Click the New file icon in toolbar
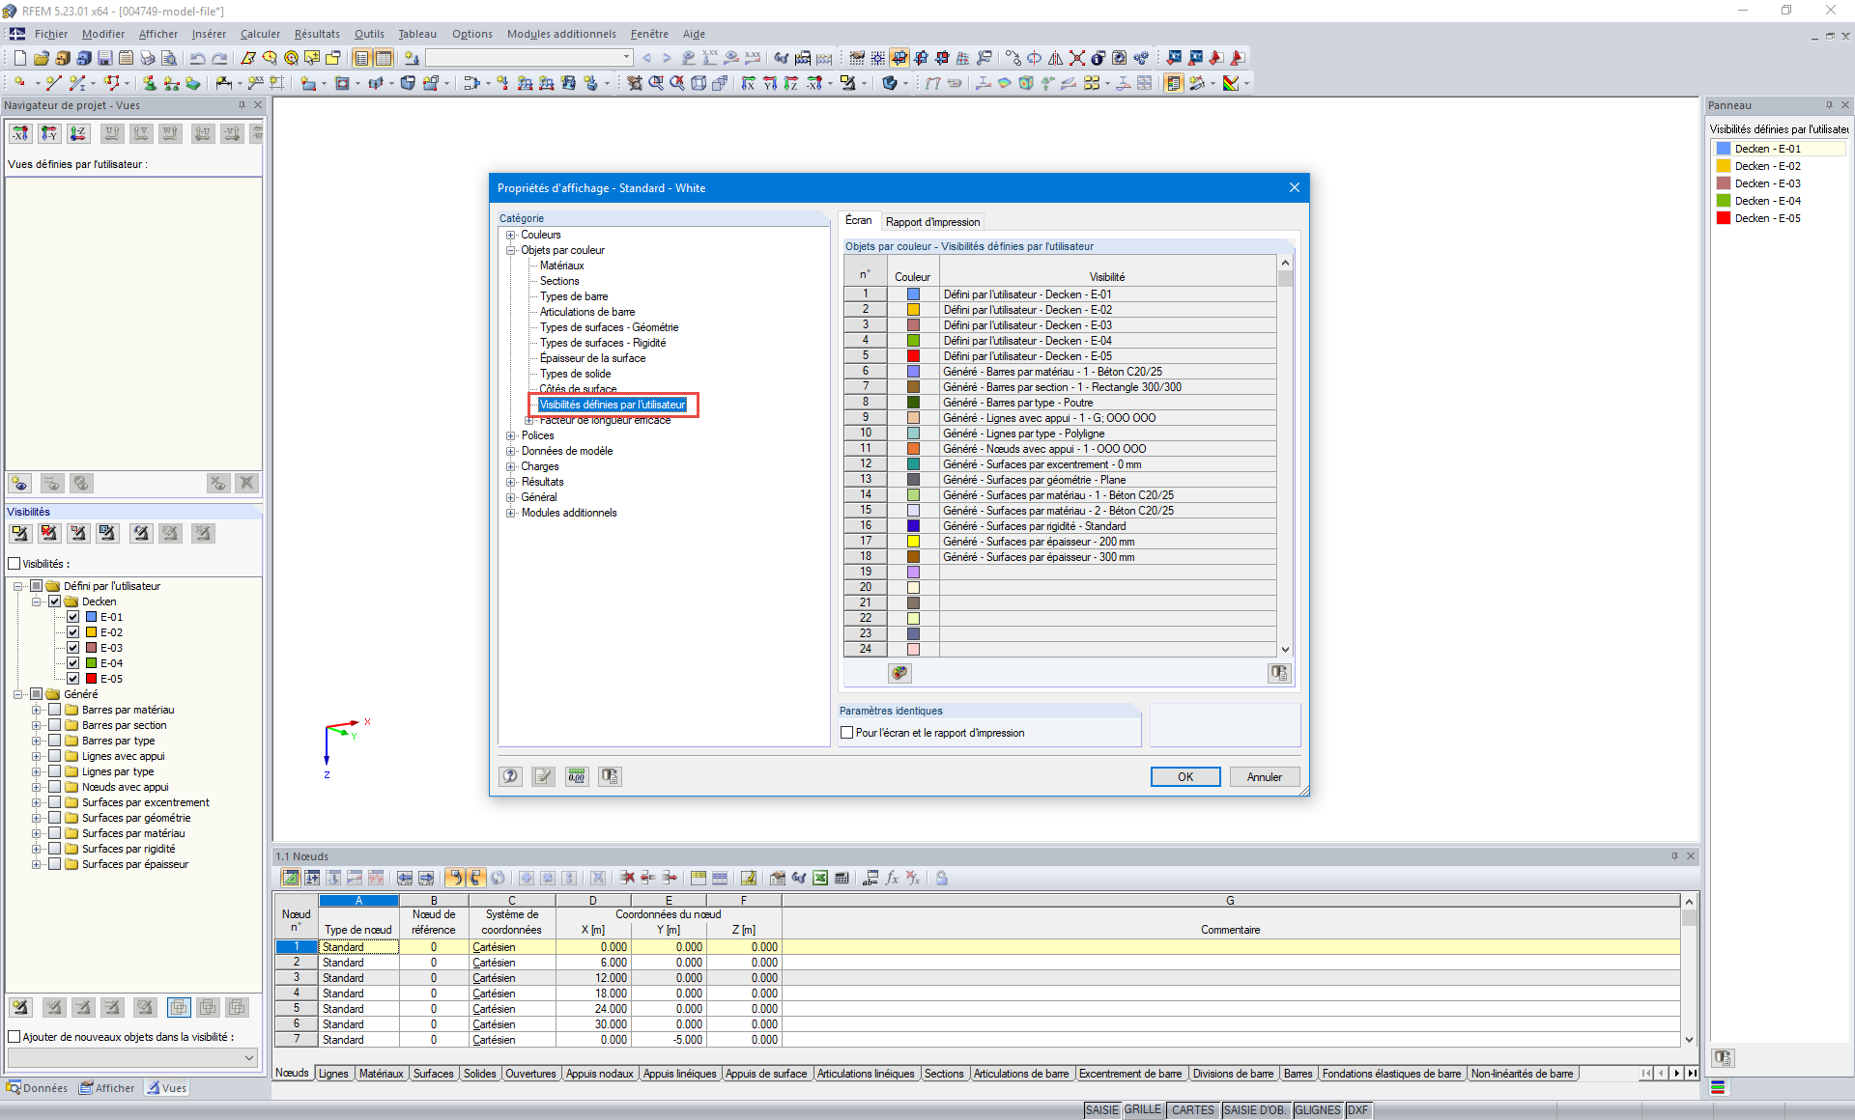Image resolution: width=1855 pixels, height=1120 pixels. [19, 58]
